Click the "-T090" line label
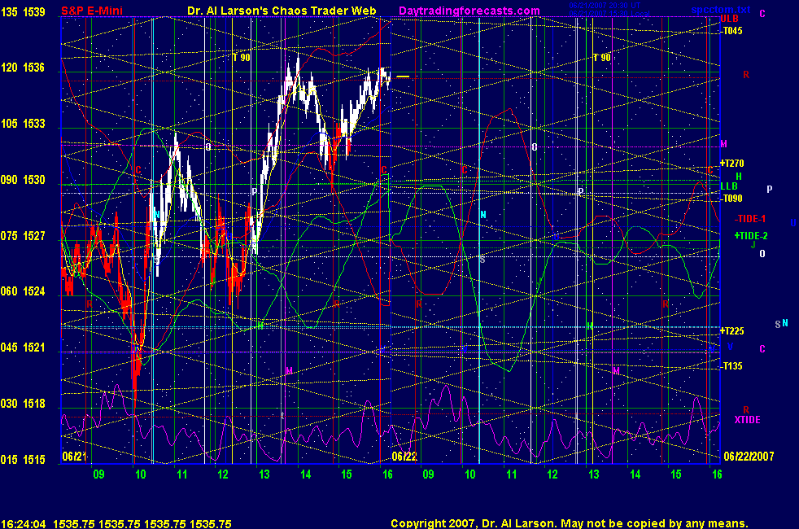The image size is (799, 529). 731,199
